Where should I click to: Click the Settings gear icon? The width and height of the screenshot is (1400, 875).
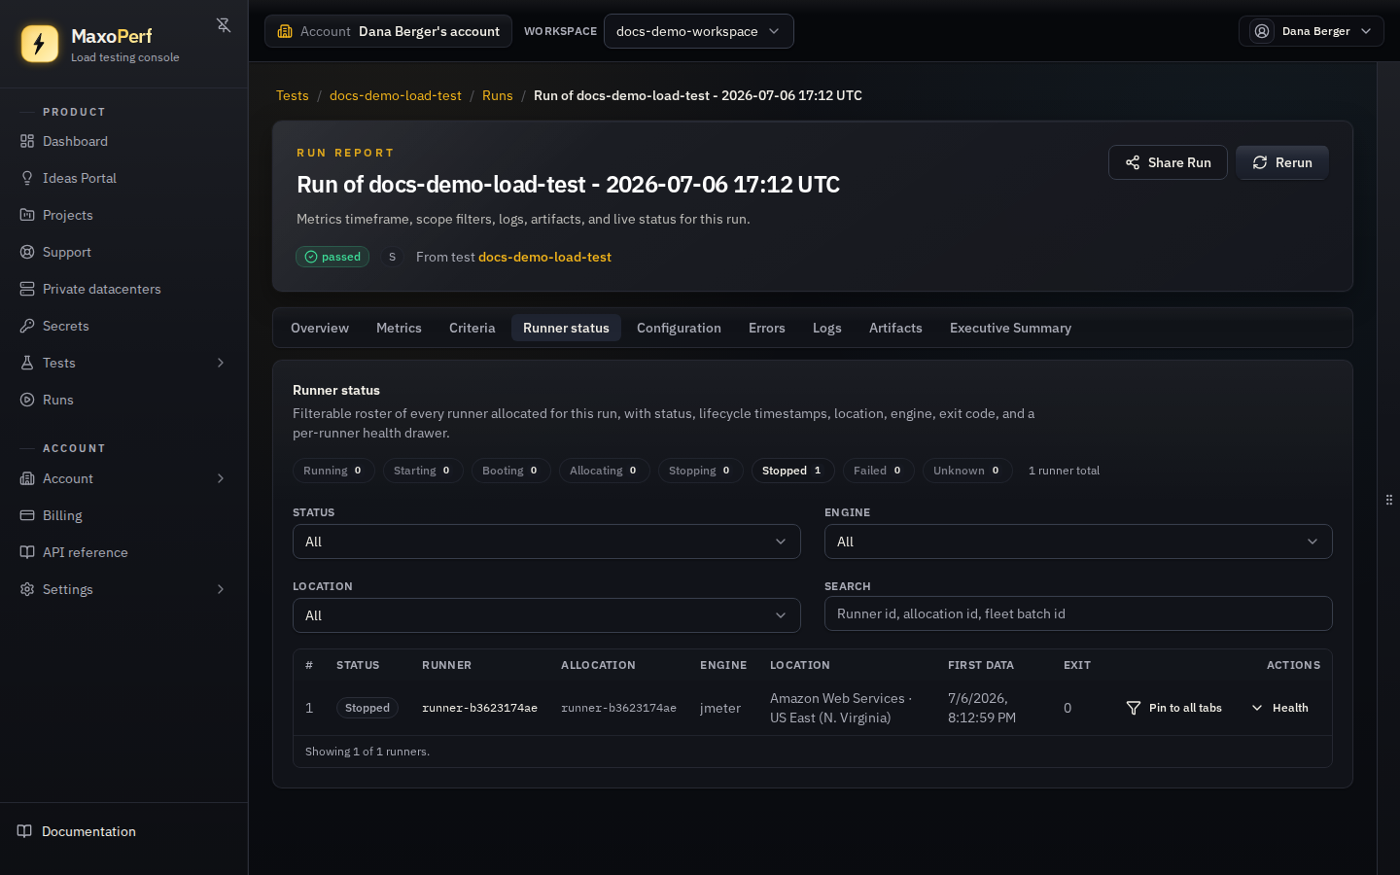point(27,589)
